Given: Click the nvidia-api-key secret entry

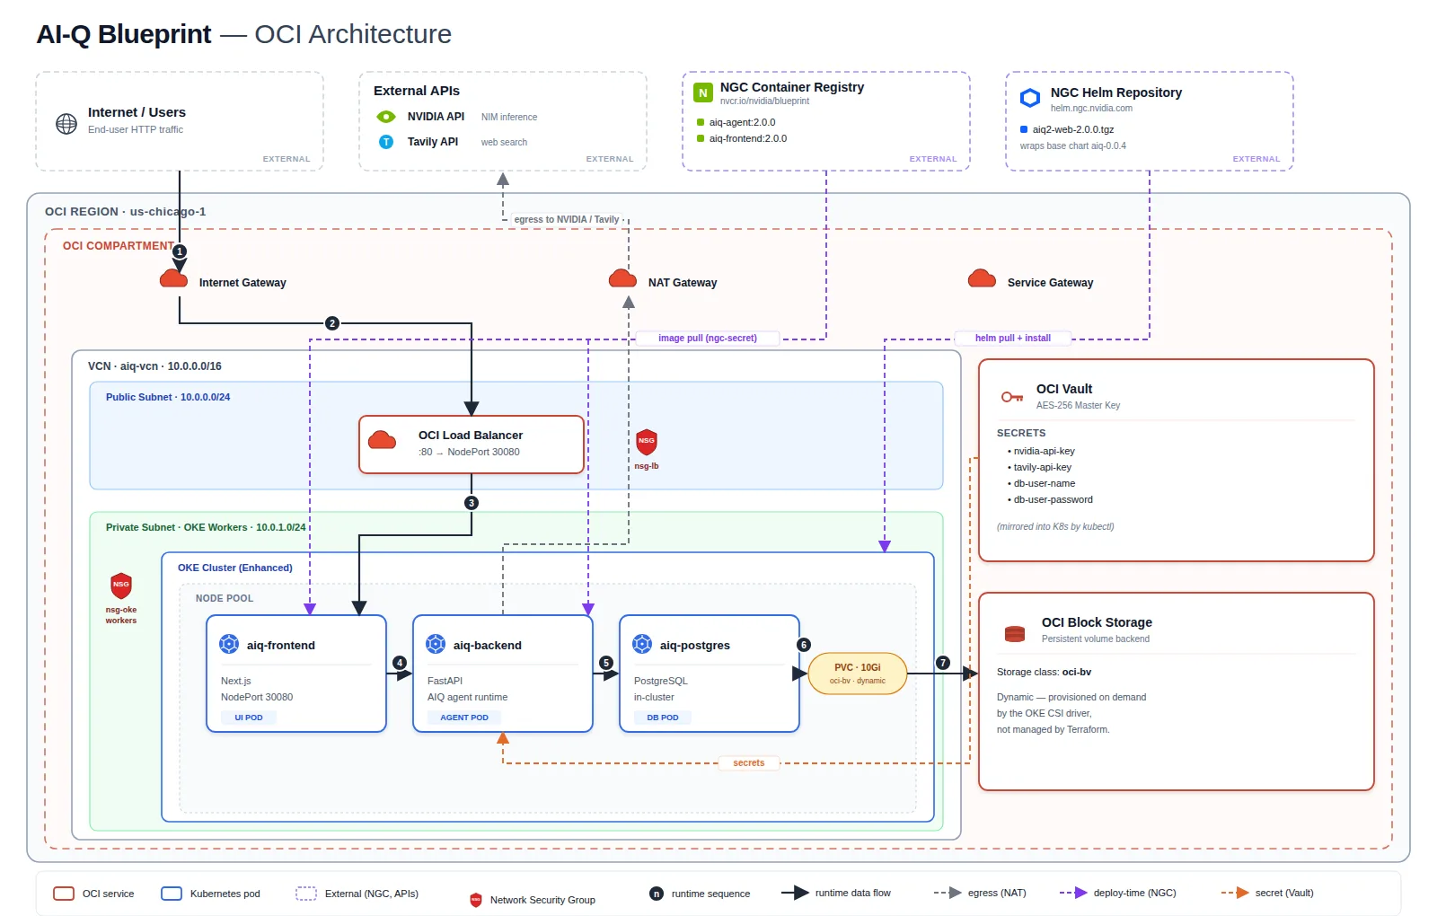Looking at the screenshot, I should (x=1042, y=451).
